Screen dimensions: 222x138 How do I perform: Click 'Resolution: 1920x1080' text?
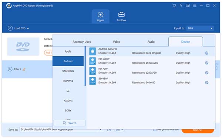[x=145, y=63]
